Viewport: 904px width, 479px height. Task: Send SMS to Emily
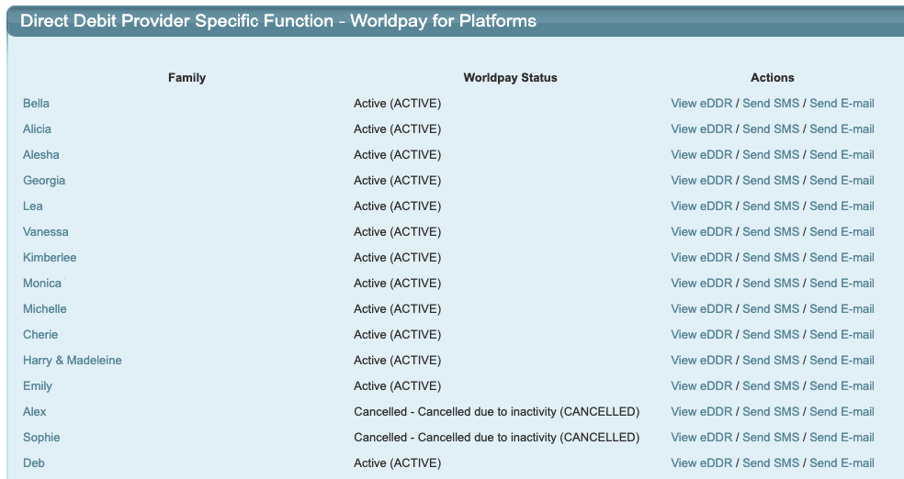(x=771, y=386)
